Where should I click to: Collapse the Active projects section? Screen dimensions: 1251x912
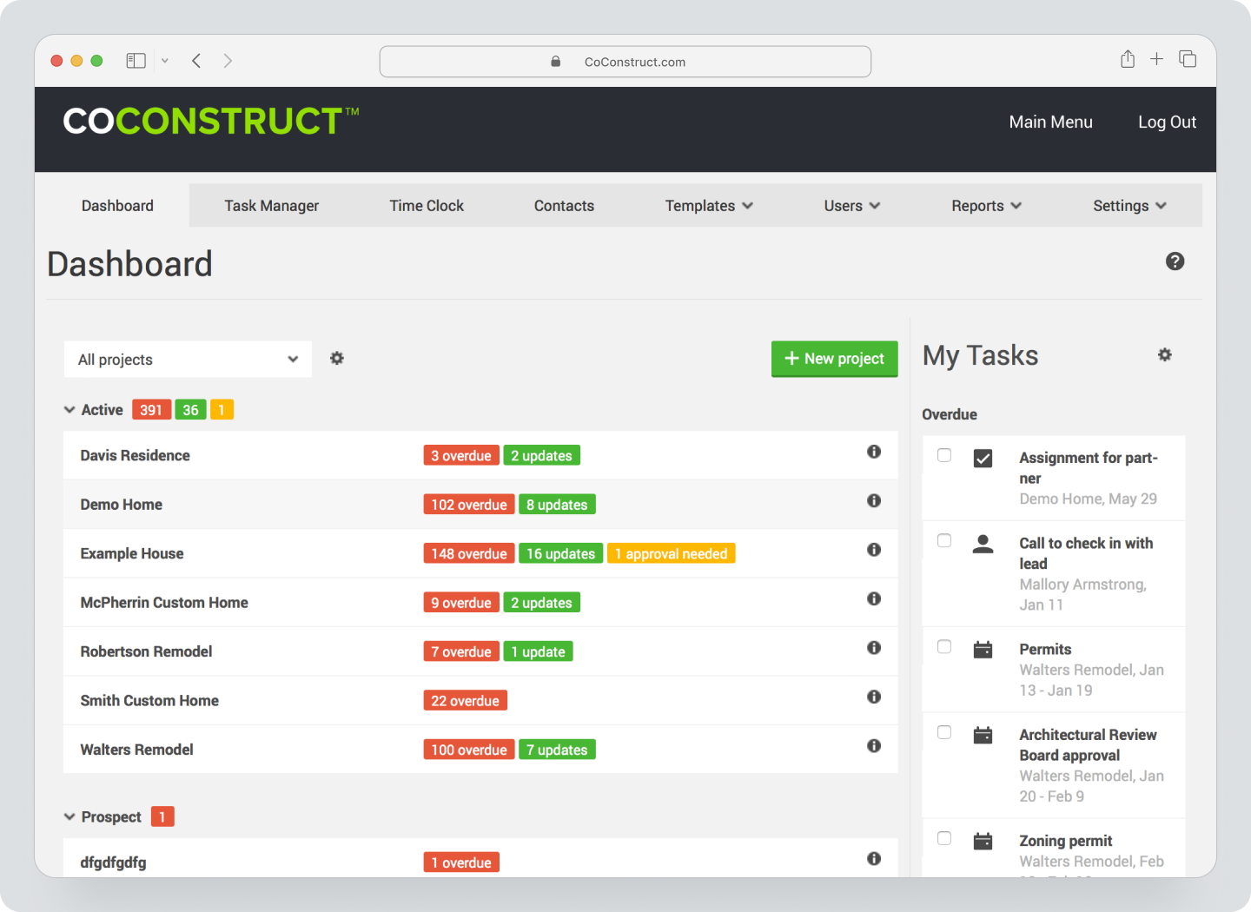(x=69, y=409)
